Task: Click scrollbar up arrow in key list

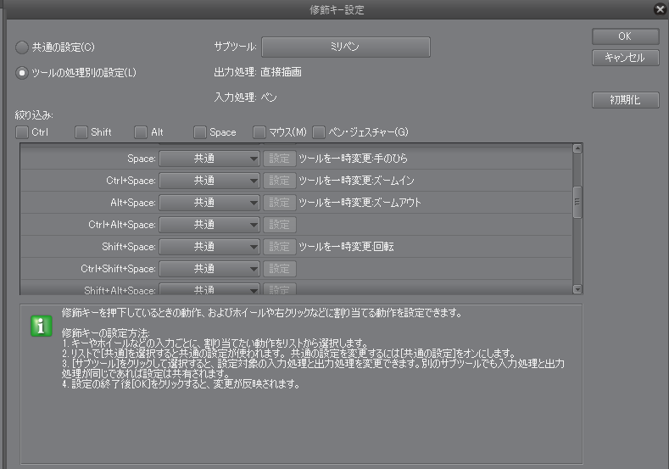Action: (x=577, y=148)
